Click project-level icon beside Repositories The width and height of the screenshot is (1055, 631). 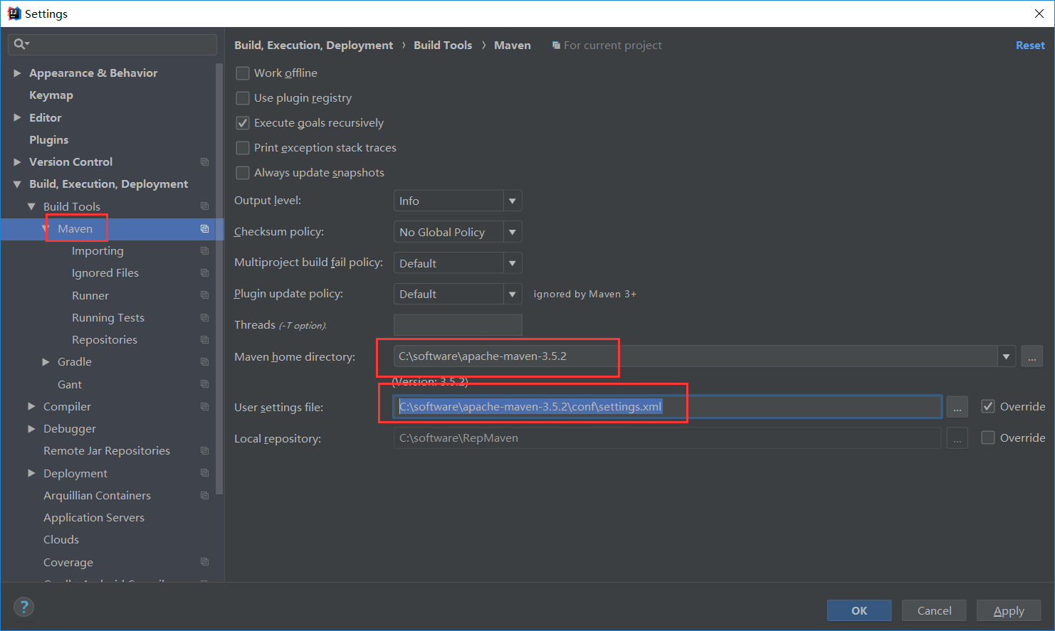[204, 340]
